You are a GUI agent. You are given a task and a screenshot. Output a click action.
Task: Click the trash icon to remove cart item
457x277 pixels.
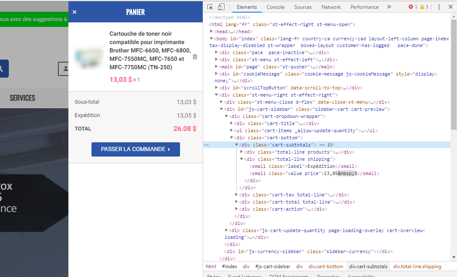[x=195, y=57]
